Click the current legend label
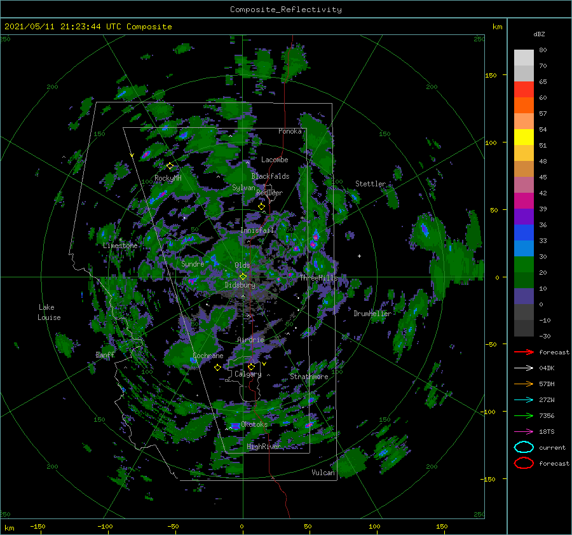The height and width of the screenshot is (535, 572). coord(552,447)
